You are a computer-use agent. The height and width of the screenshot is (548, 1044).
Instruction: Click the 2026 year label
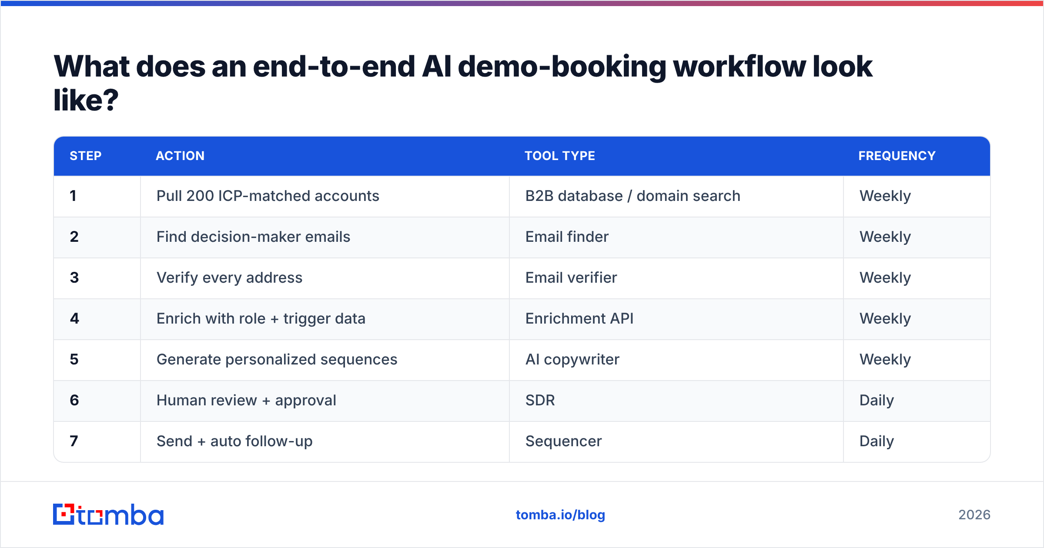pos(974,515)
